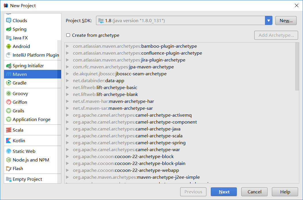The image size is (303, 200).
Task: Expand jira-plugin-archetype entry
Action: pos(67,60)
